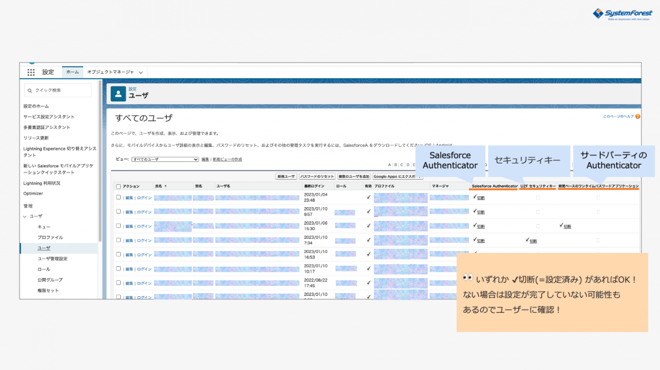Select the row with login 2023/01/06 15:30
Screen dimensions: 660x370
click(118, 226)
